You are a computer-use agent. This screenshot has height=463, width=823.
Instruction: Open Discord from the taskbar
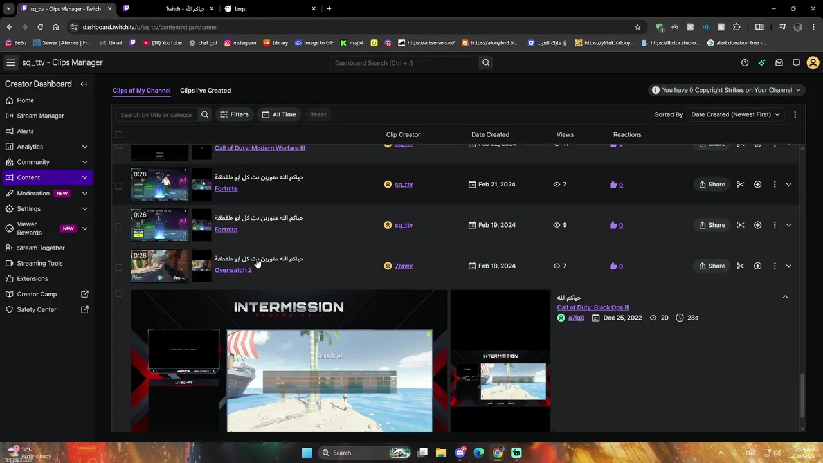click(x=460, y=453)
